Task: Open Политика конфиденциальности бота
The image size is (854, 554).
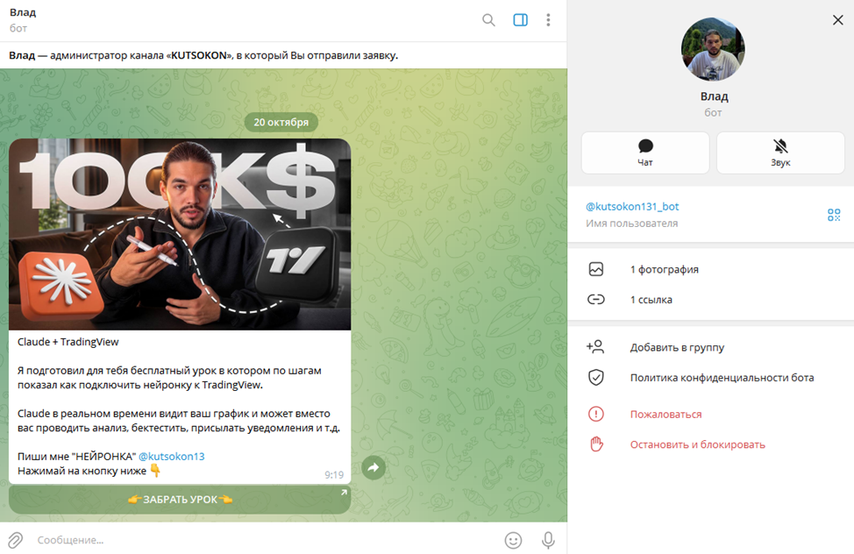Action: tap(711, 378)
